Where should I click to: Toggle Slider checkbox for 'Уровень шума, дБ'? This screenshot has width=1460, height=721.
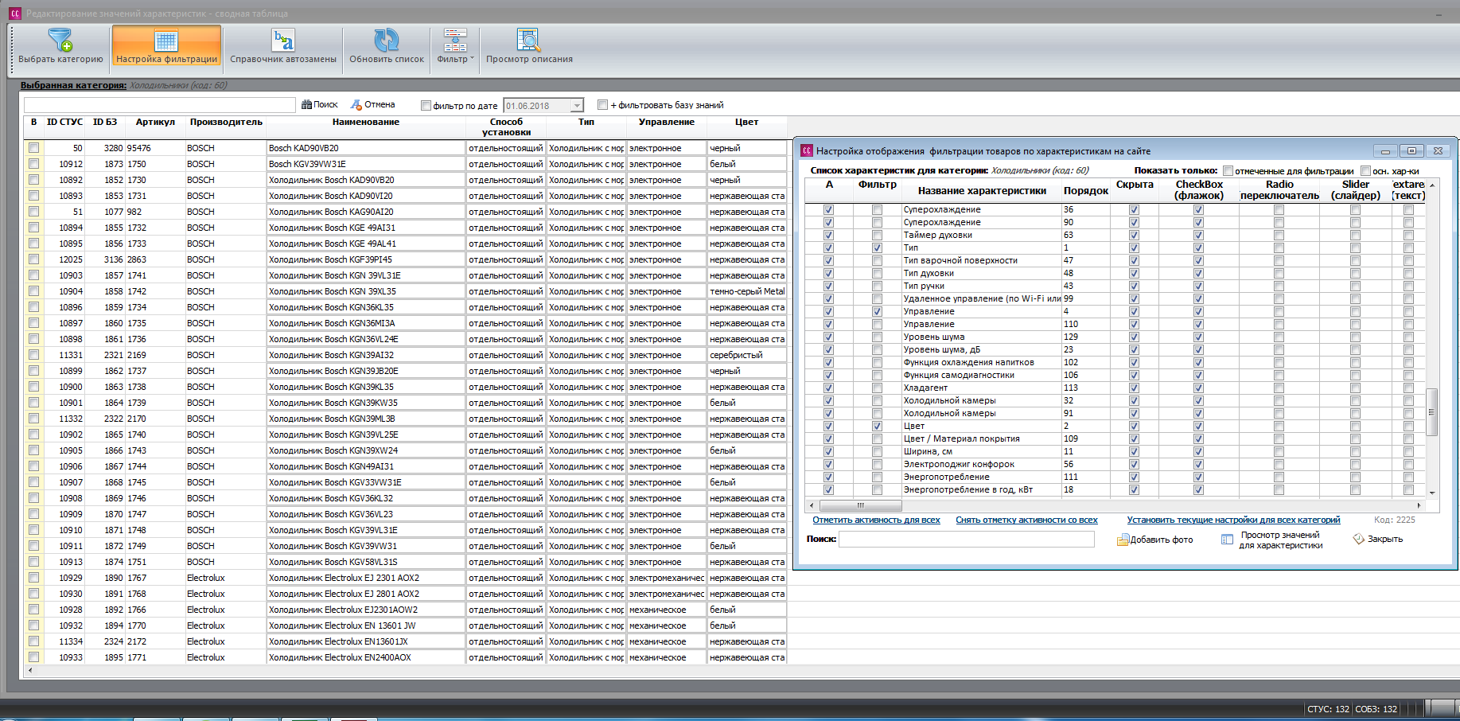click(1355, 349)
